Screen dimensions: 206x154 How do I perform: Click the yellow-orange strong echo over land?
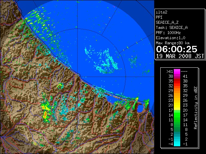click(46, 111)
